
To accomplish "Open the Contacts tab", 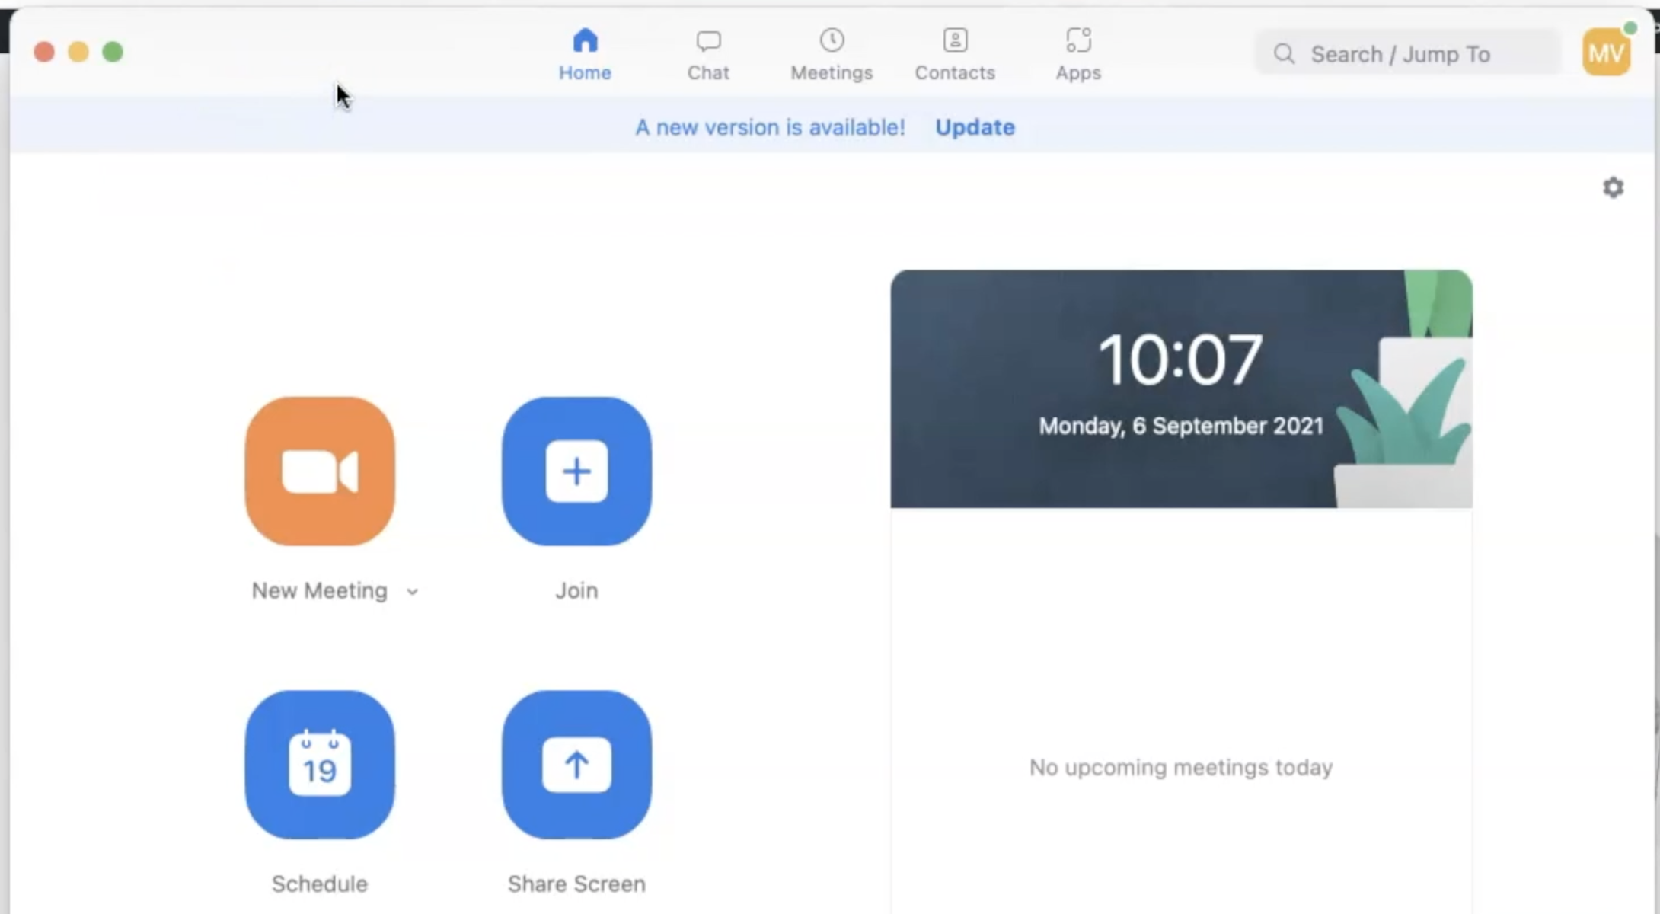I will (x=955, y=54).
